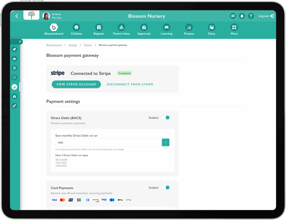Disable the Direct Debit (BACS) toggle
The image size is (286, 220).
pyautogui.click(x=166, y=118)
